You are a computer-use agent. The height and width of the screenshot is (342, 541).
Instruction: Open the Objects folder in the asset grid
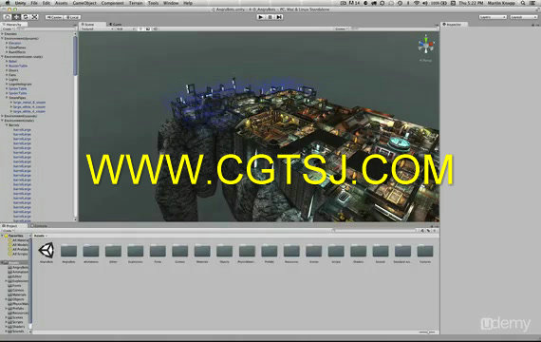click(224, 253)
